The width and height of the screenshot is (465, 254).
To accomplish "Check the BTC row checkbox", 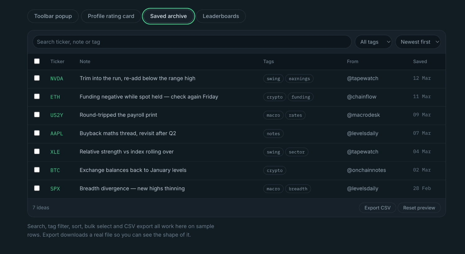I will [37, 170].
